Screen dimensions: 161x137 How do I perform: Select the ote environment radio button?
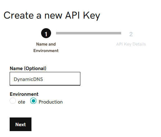click(13, 101)
